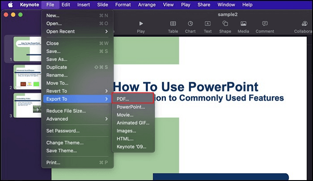Select slide 2 thumbnail
Image resolution: width=313 pixels, height=181 pixels.
tap(27, 77)
